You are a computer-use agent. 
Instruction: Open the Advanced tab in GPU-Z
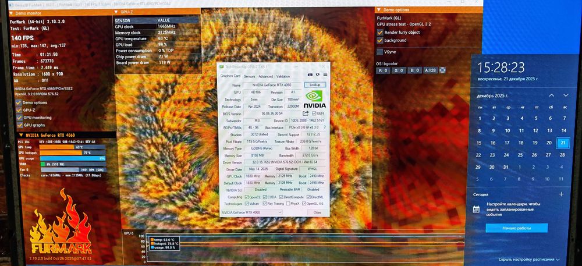coord(266,76)
